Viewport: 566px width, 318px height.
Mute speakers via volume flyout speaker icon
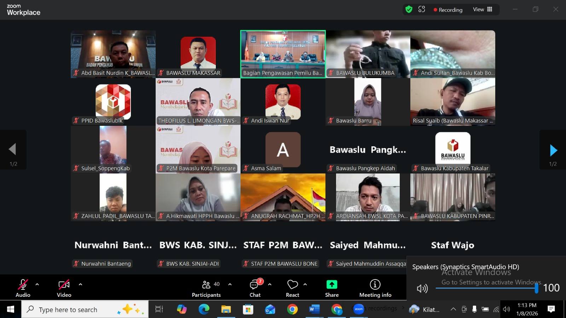pos(422,288)
